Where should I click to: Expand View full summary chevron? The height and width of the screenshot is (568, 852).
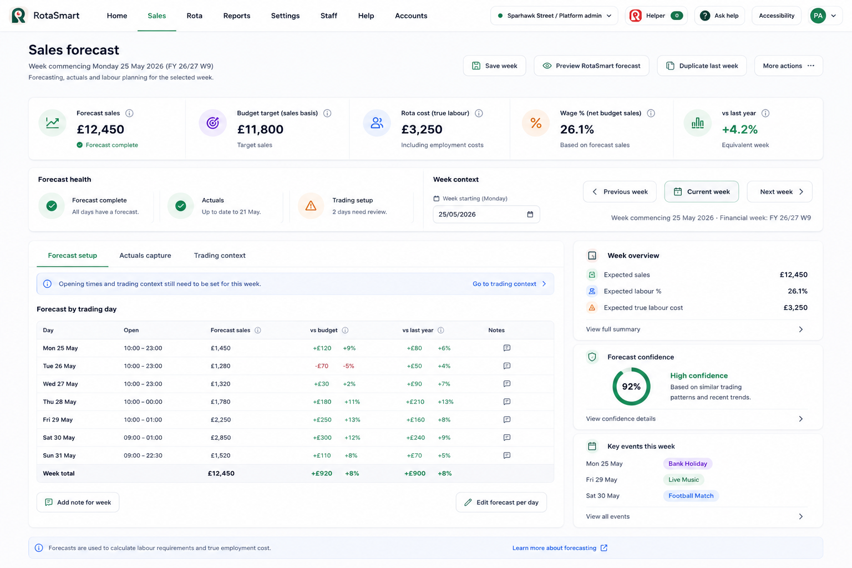[x=801, y=329]
